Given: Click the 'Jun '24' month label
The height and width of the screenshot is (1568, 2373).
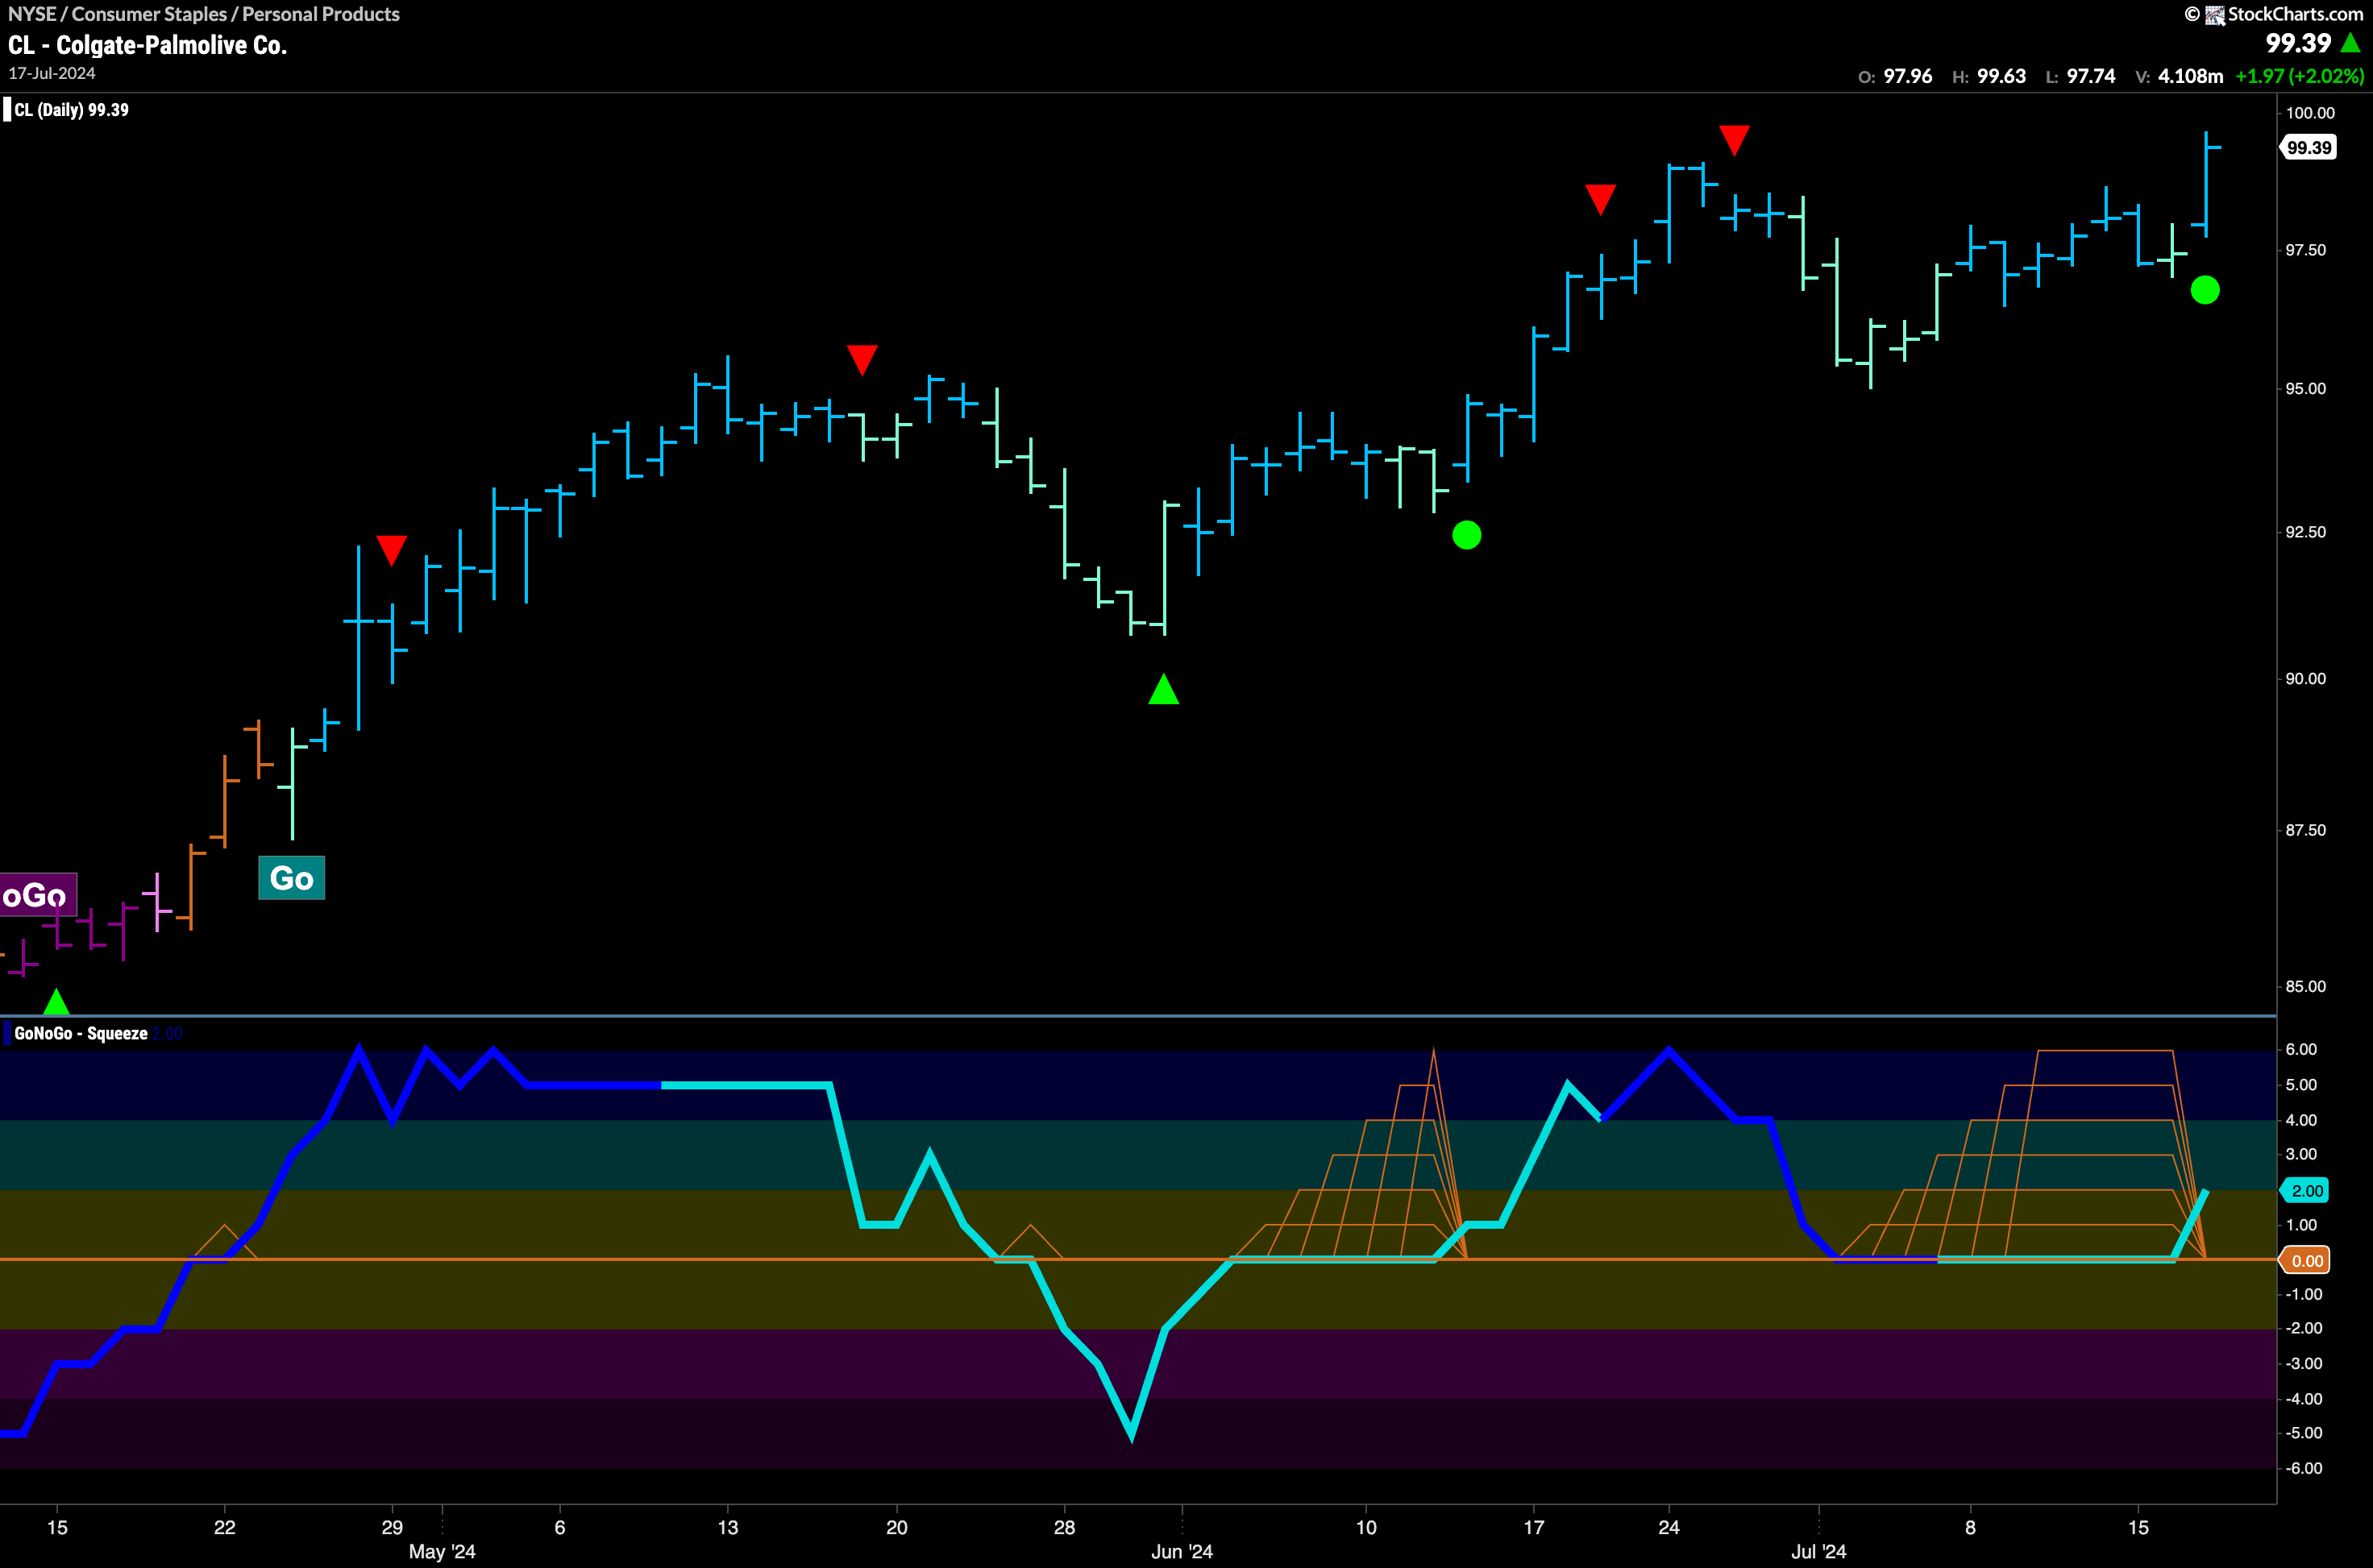Looking at the screenshot, I should click(1182, 1551).
